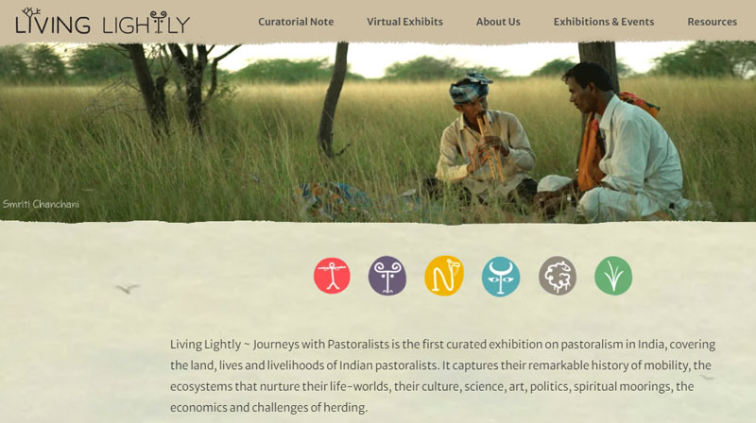
Task: Click the red human figure icon
Action: pyautogui.click(x=332, y=276)
